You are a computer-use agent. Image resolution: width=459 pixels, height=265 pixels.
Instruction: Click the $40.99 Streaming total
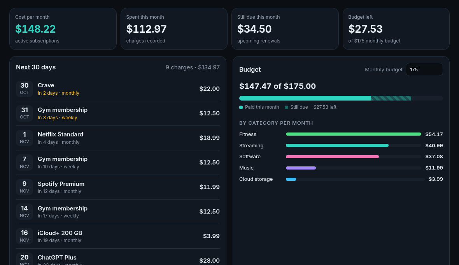434,145
